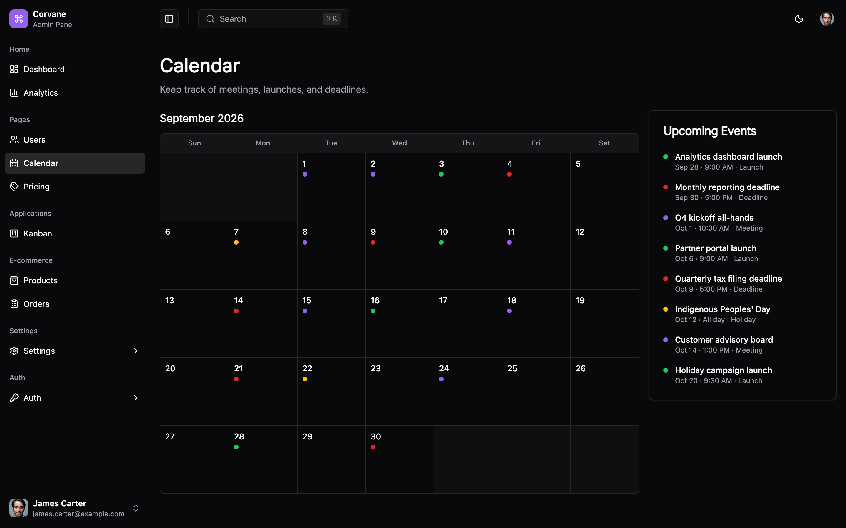Select day 12 in the calendar
The image size is (846, 528).
(605, 255)
